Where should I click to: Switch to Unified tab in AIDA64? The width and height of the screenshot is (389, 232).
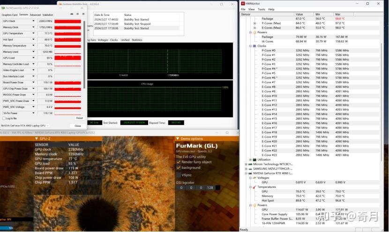click(x=125, y=40)
